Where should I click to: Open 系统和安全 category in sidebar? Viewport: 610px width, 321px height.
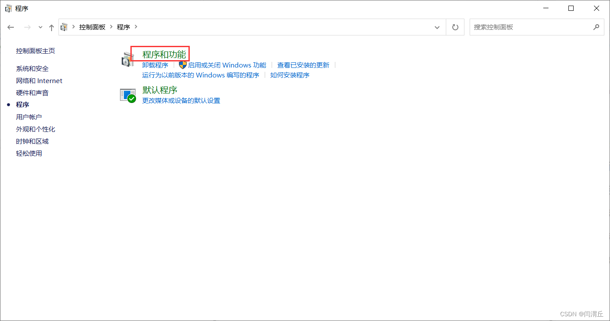tap(32, 68)
